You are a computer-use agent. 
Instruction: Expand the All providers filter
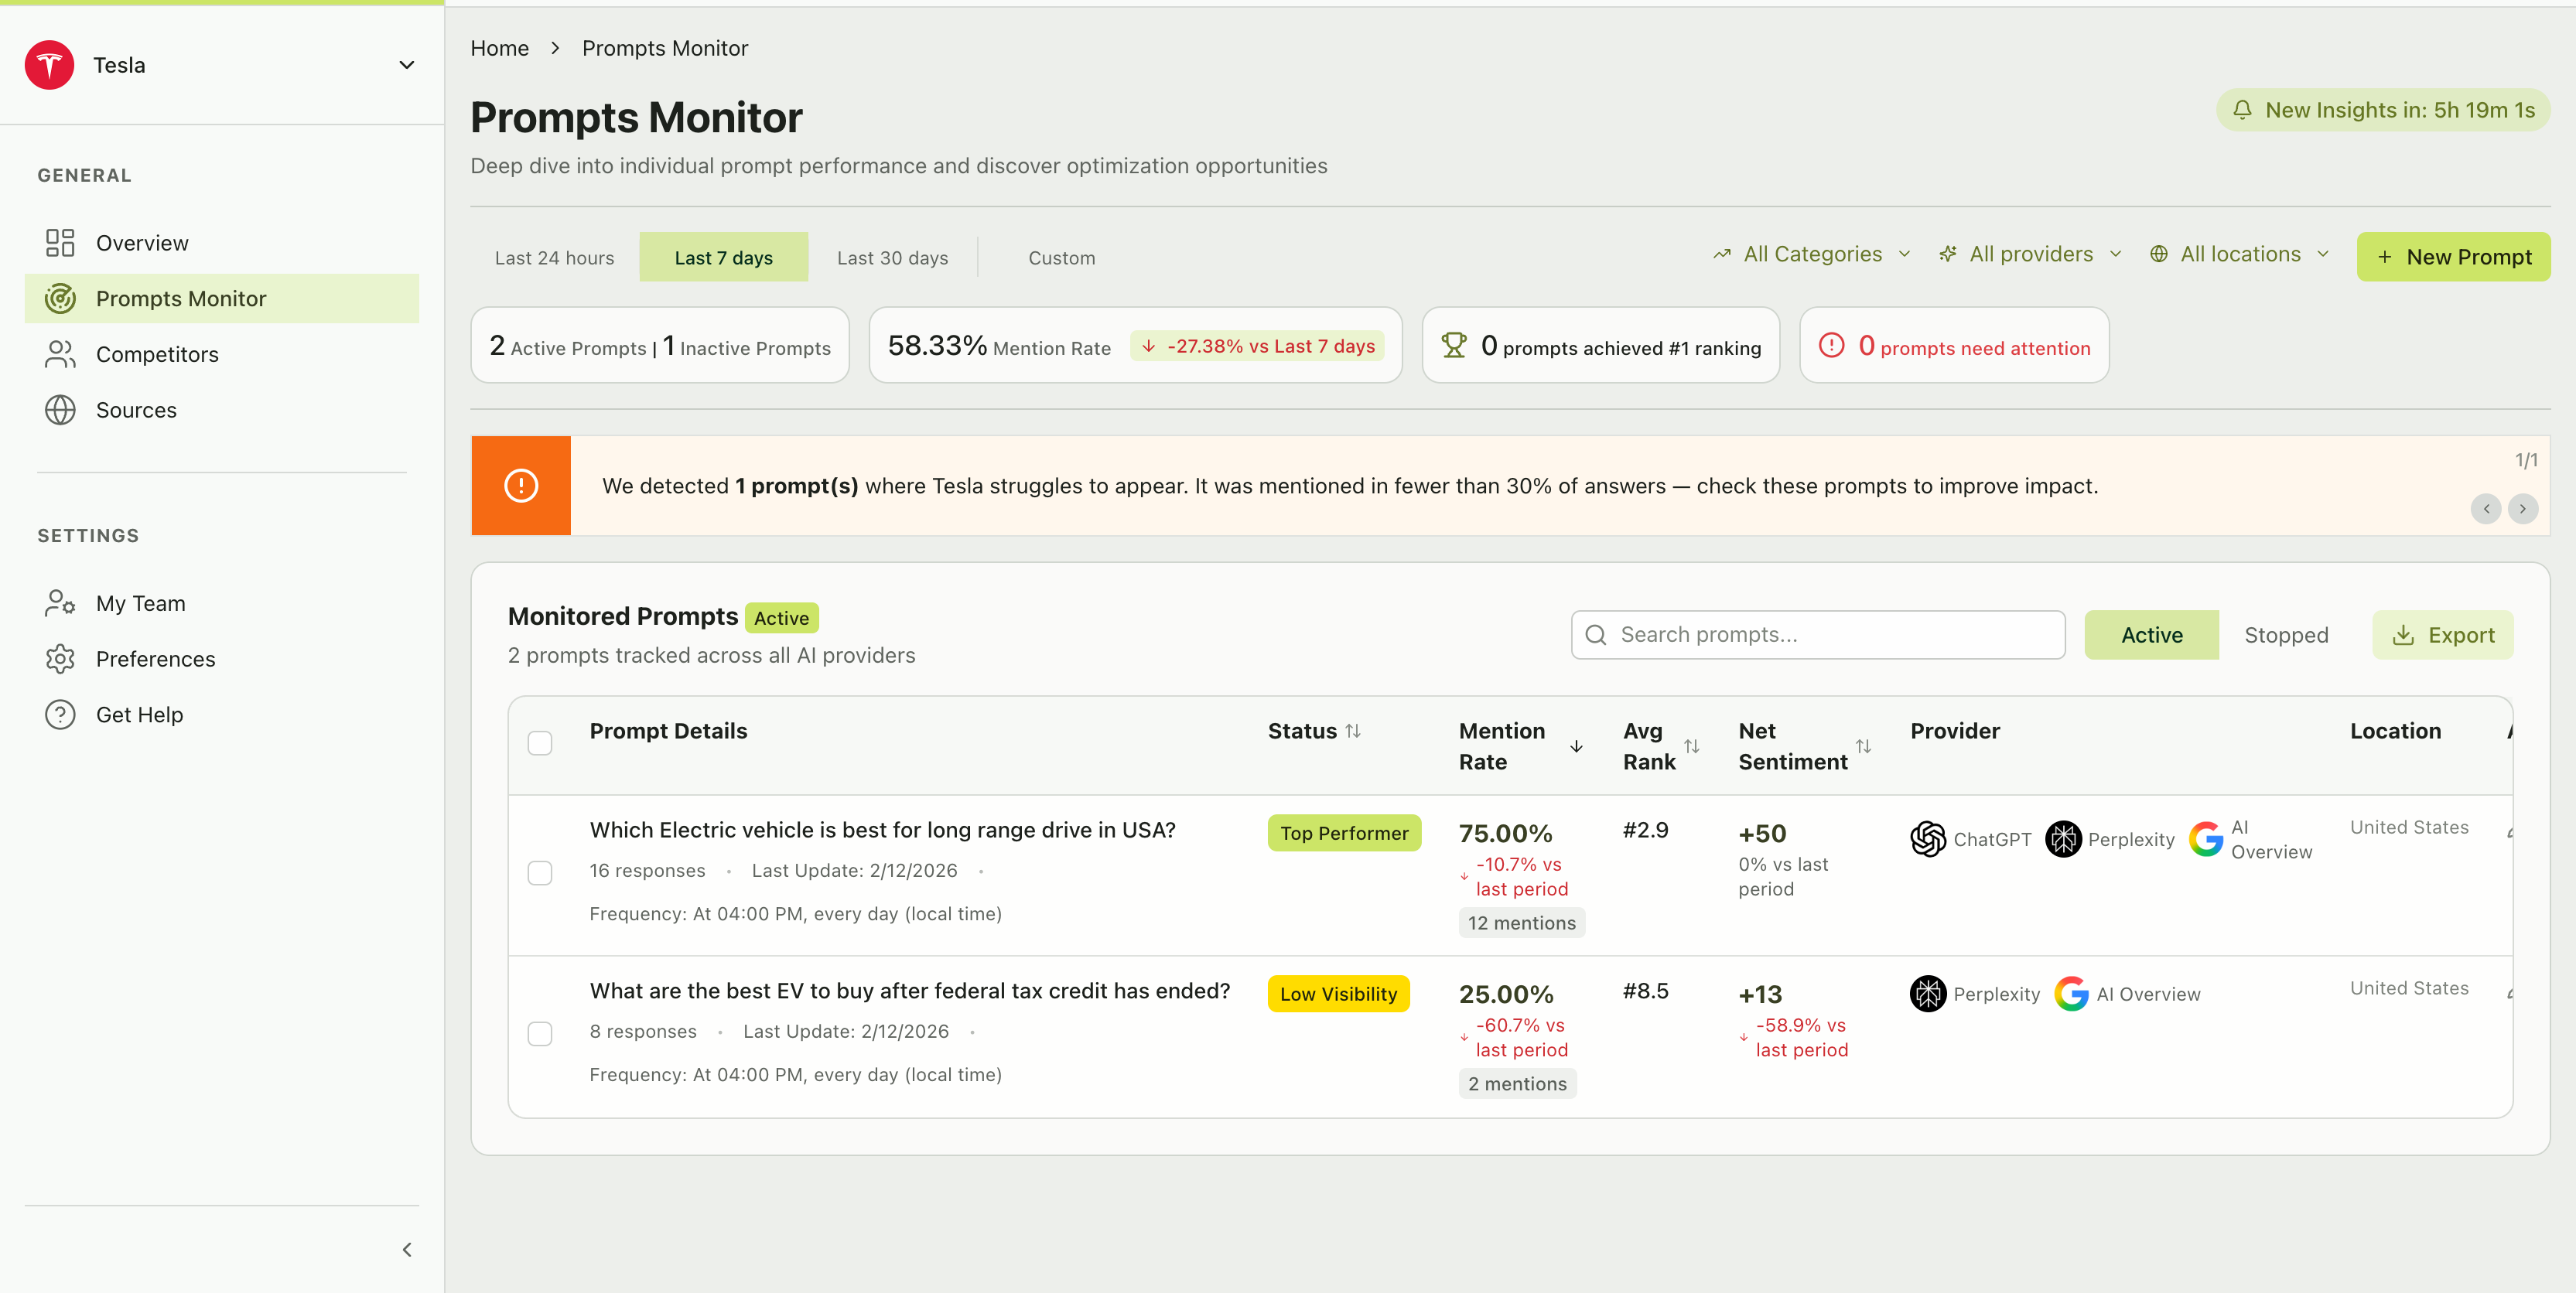[2029, 253]
